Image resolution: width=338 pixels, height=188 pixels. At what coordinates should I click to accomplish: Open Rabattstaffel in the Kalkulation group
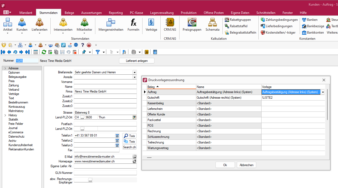click(236, 26)
